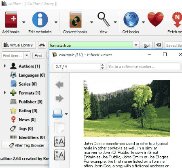This screenshot has height=168, width=182.
Task: Click the Edit metadata icon
Action: pyautogui.click(x=40, y=20)
